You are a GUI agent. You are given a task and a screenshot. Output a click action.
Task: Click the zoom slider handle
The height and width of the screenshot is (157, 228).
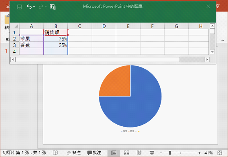[170, 153]
